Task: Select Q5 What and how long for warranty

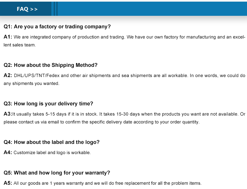Action: coord(57,173)
